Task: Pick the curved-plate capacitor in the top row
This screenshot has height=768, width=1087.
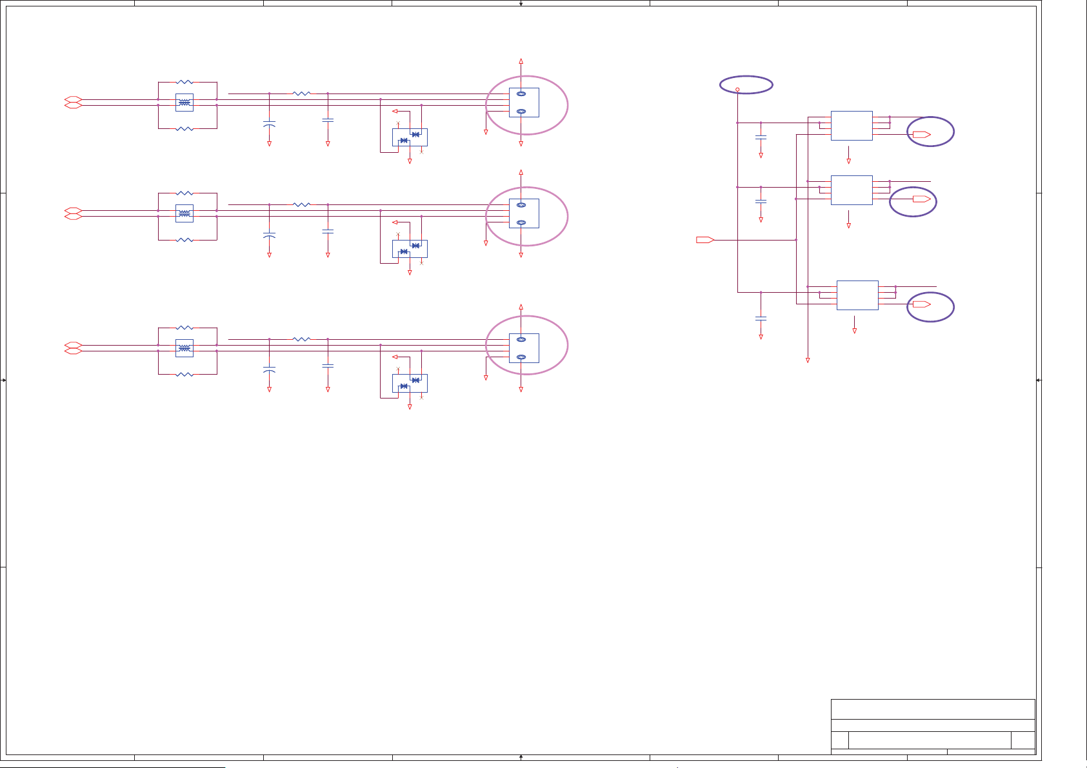Action: 270,123
